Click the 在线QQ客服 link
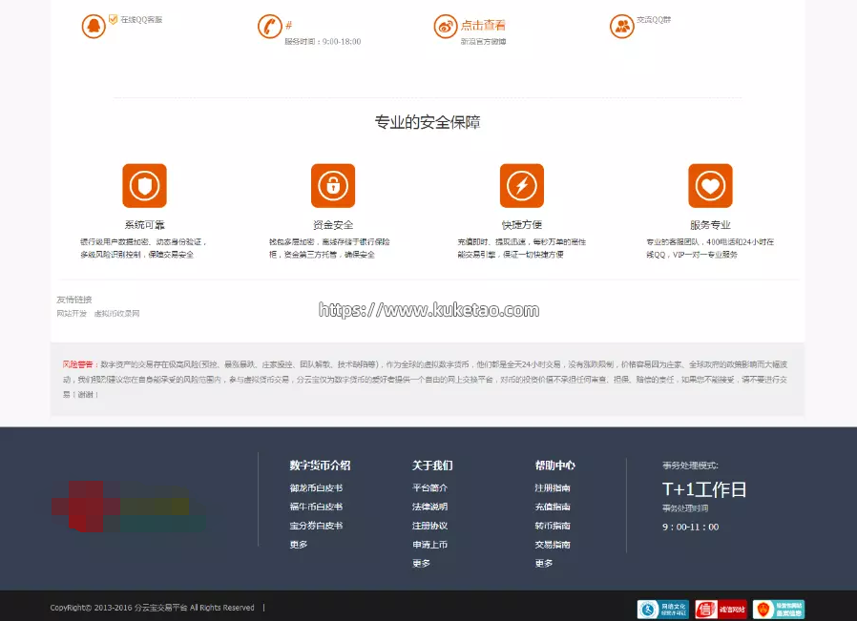Screen dimensions: 857x621 141,20
